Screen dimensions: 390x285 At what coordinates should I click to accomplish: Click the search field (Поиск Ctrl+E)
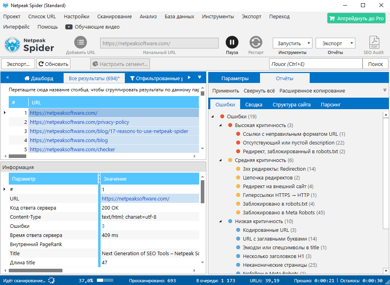316,64
